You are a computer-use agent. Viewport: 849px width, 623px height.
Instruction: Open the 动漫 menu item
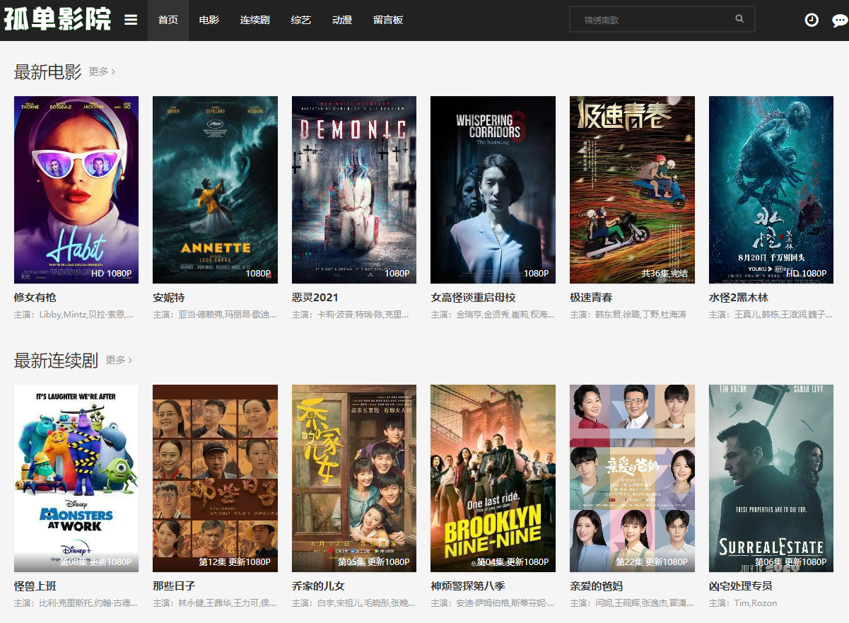(342, 20)
